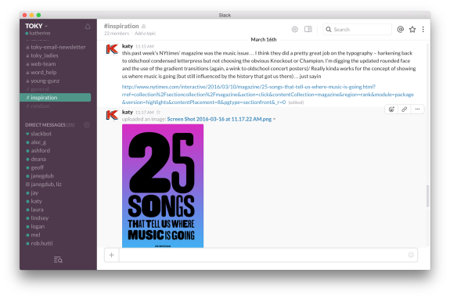
Task: Click katy username on 11:15 message
Action: [128, 46]
